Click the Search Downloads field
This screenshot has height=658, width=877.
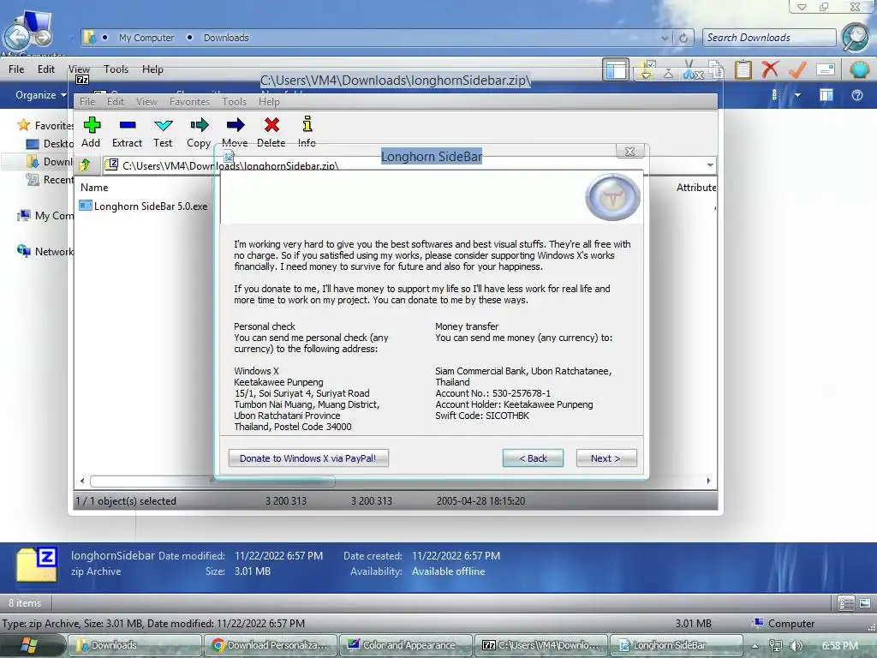769,38
